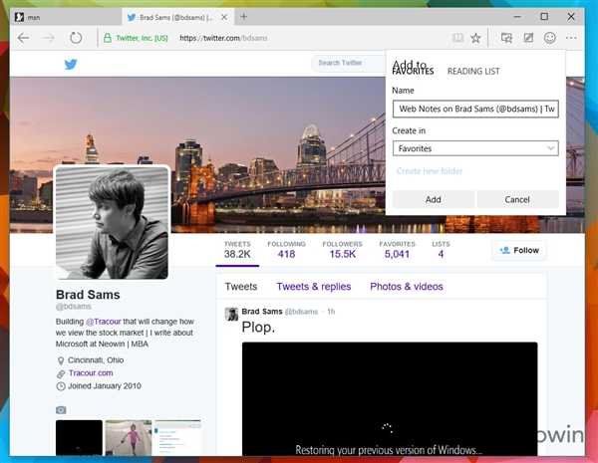Expand the Create in Favorites dropdown
Viewport: 598px width, 463px height.
click(x=475, y=148)
